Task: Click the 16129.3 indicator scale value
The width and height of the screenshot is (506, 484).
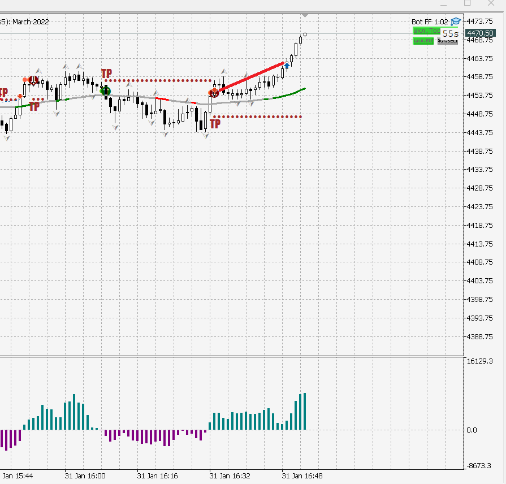Action: (x=480, y=361)
